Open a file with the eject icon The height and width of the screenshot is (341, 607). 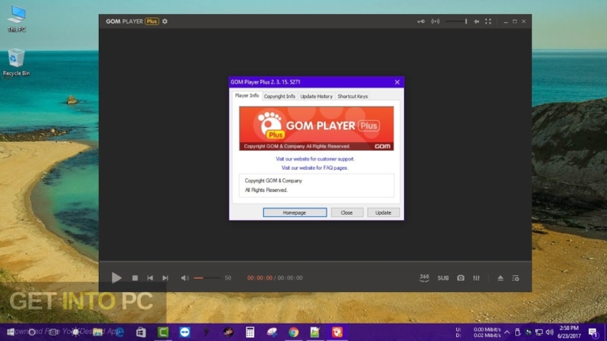click(x=500, y=278)
